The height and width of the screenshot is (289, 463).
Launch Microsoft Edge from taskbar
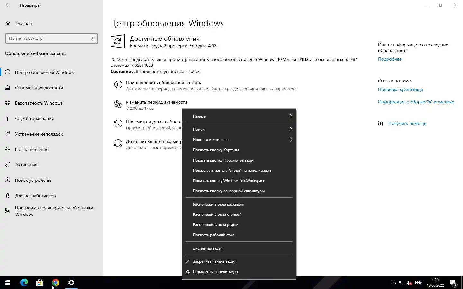tap(24, 283)
